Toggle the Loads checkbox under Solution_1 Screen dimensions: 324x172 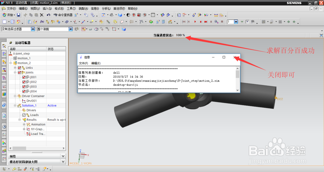24,115
